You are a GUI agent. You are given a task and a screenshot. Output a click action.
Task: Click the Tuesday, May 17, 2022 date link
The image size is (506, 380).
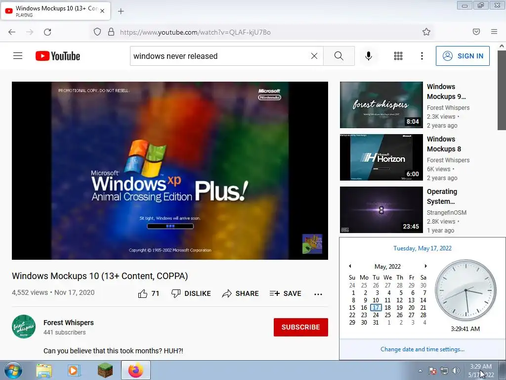pyautogui.click(x=422, y=248)
